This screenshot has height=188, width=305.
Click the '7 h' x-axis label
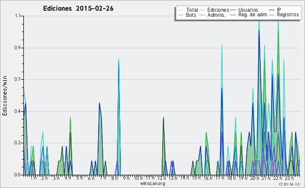103,178
